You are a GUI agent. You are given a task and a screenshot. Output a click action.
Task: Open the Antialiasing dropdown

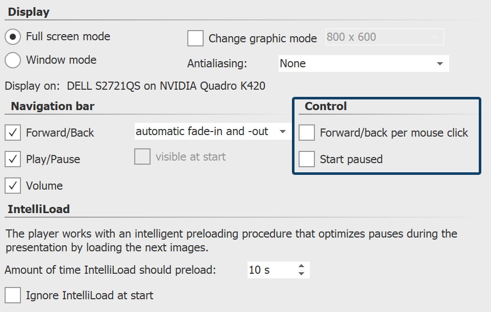tap(363, 64)
